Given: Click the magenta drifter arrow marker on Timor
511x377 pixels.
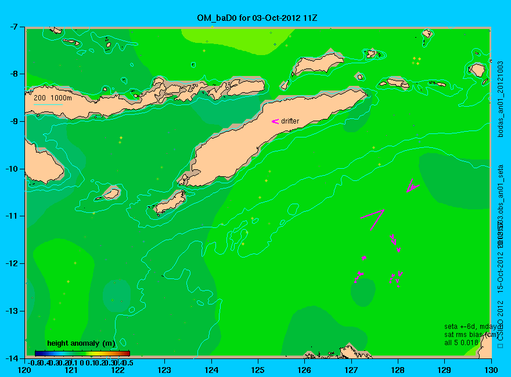Looking at the screenshot, I should point(275,121).
